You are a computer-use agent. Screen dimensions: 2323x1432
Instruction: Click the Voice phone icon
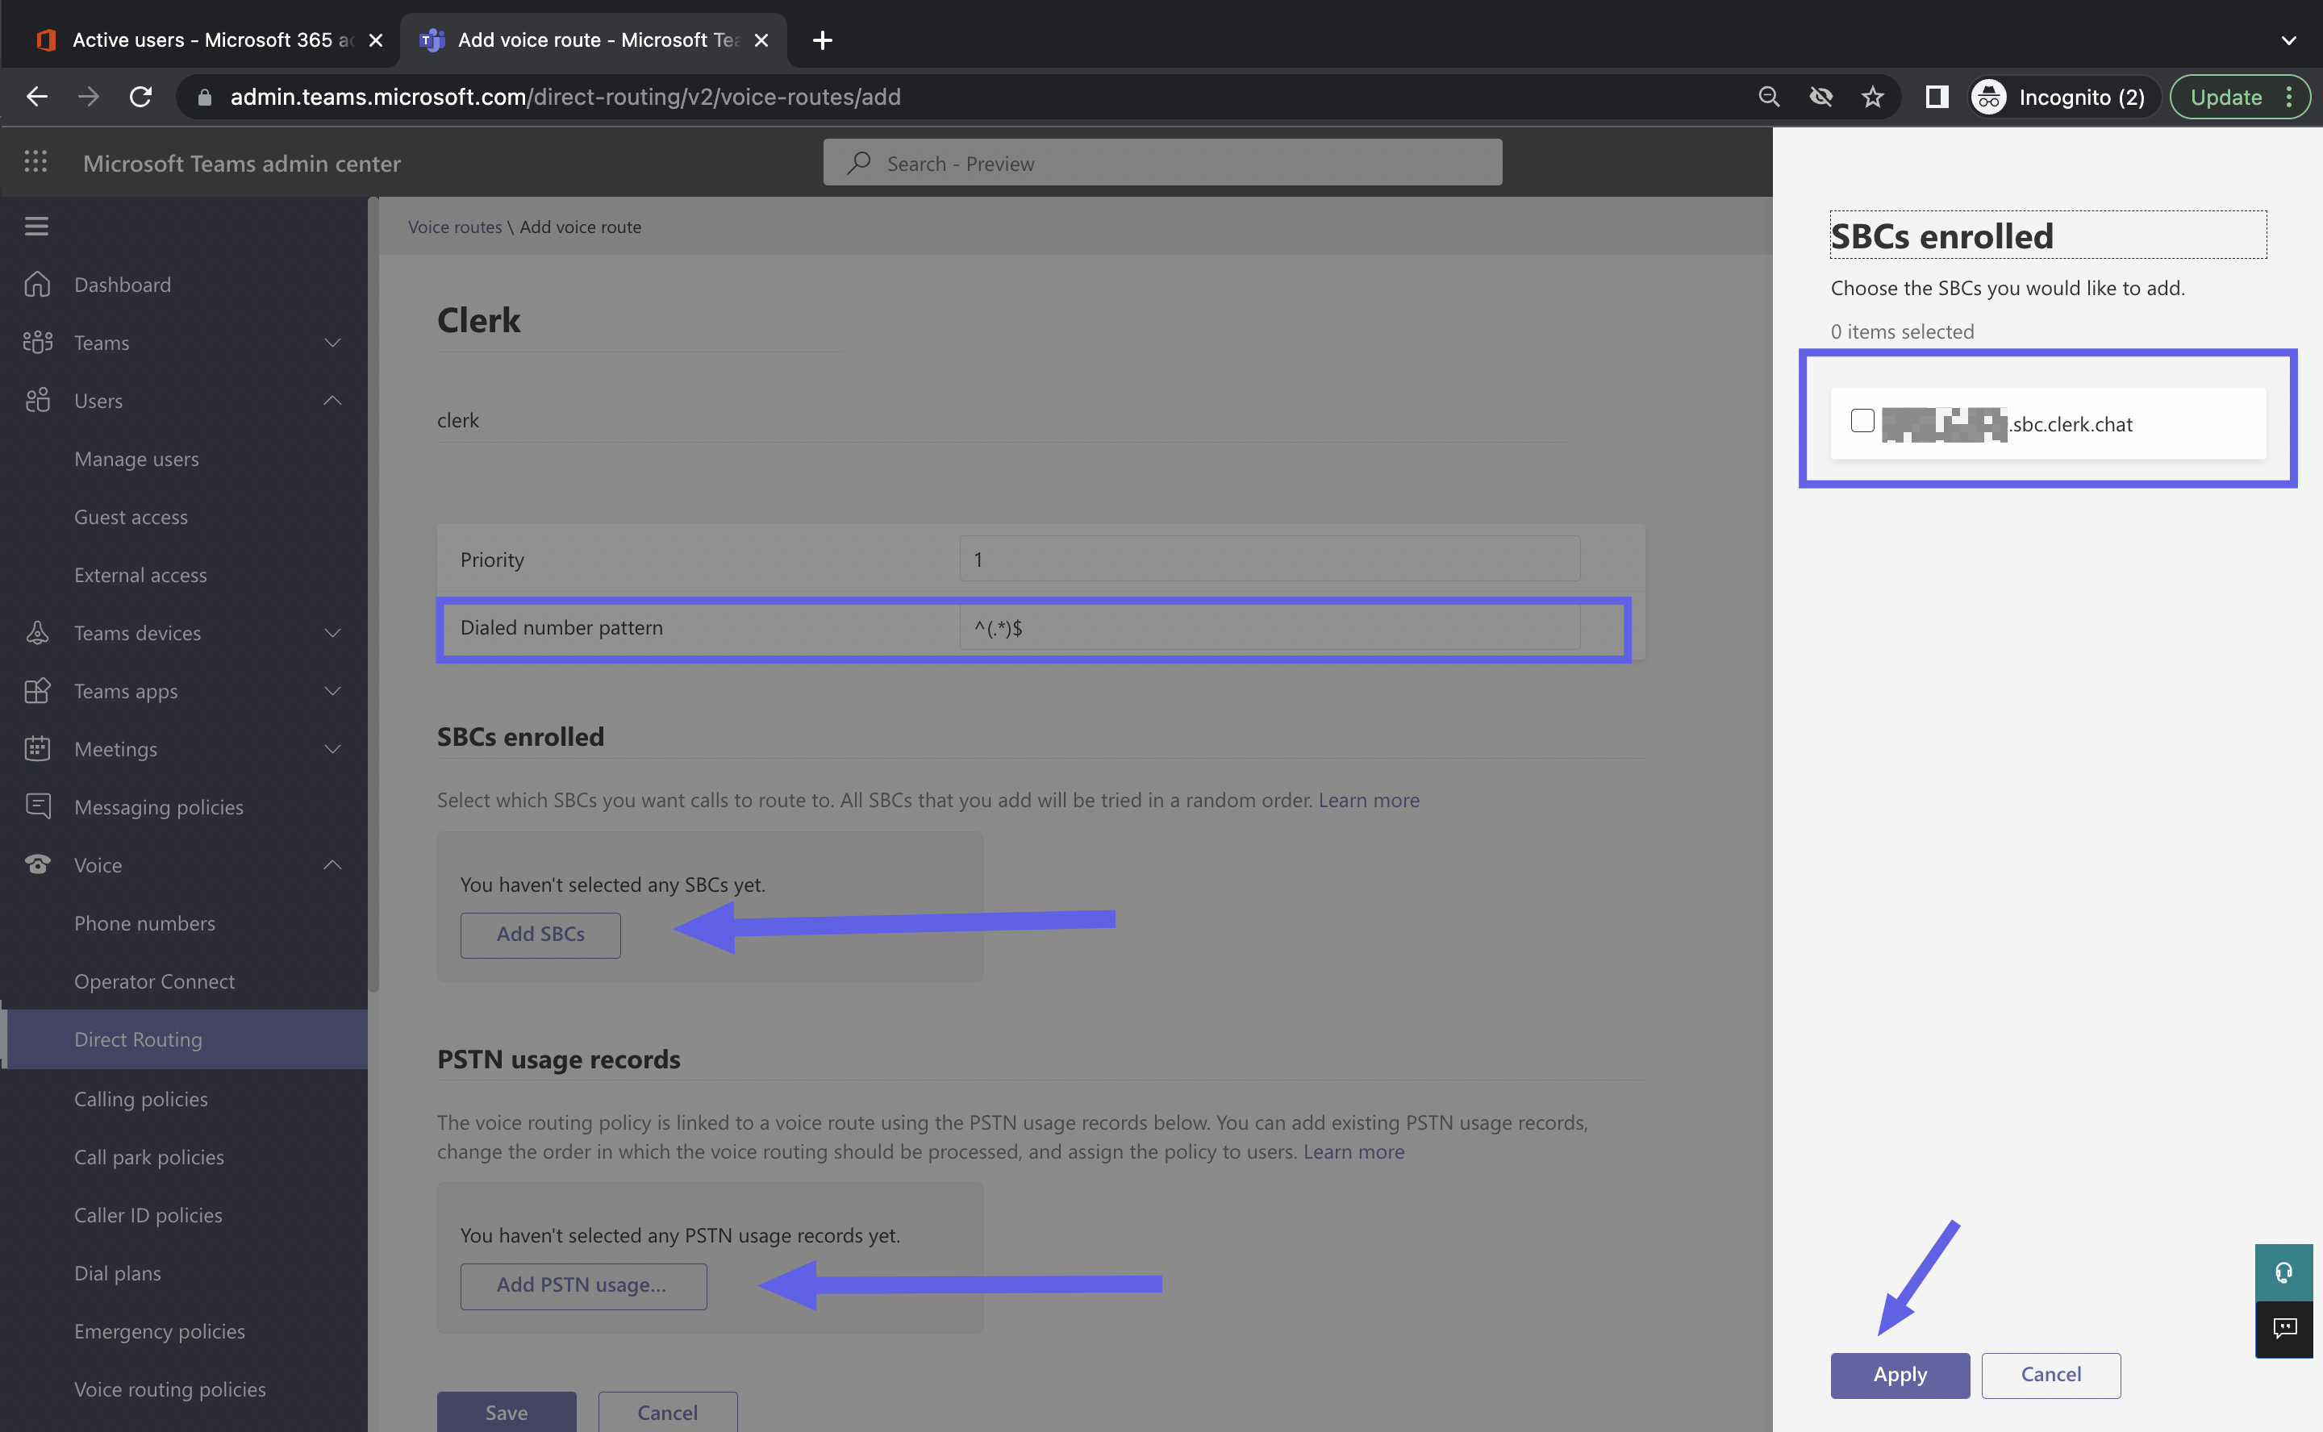[37, 864]
